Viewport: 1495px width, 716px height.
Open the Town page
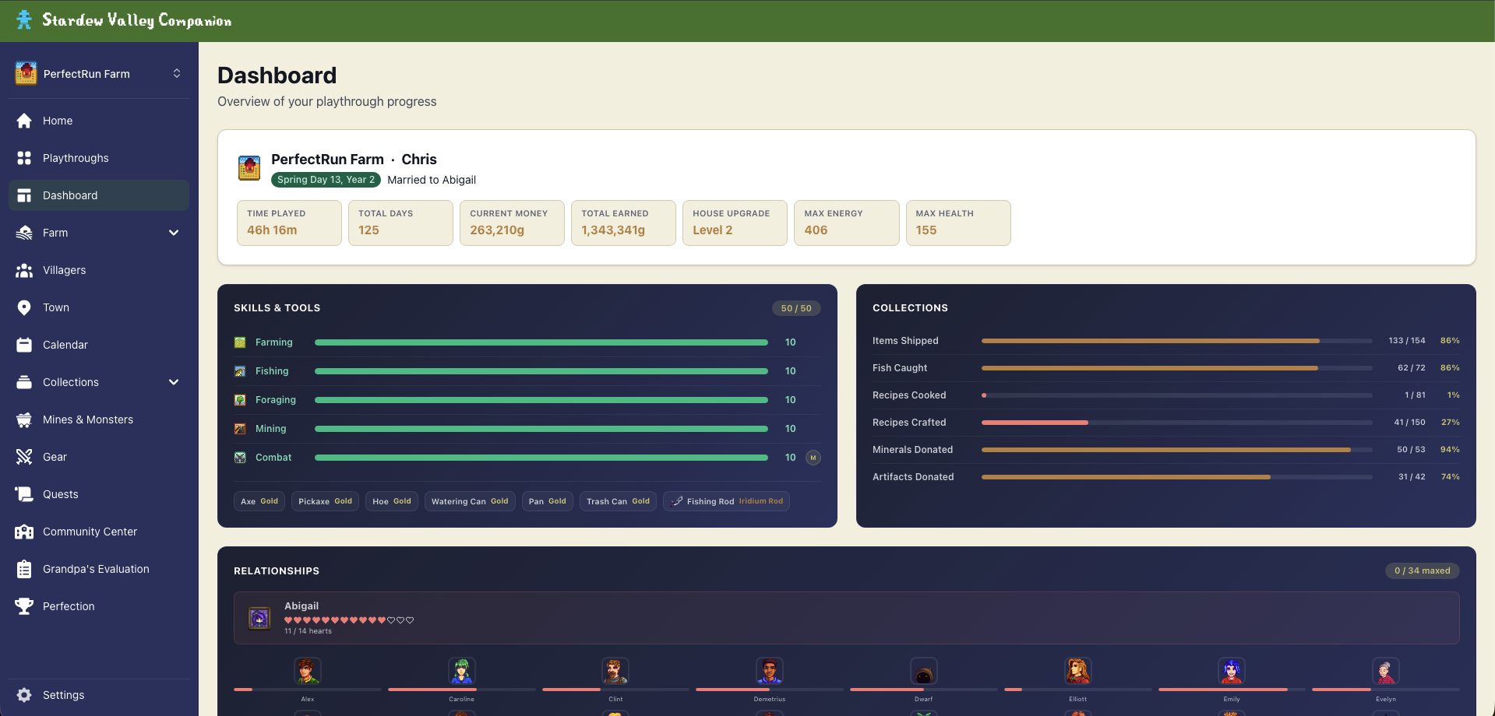point(55,307)
